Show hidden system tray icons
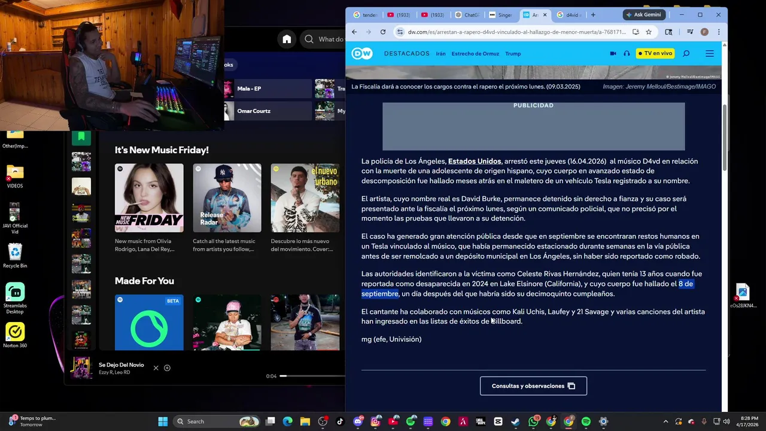 tap(665, 421)
